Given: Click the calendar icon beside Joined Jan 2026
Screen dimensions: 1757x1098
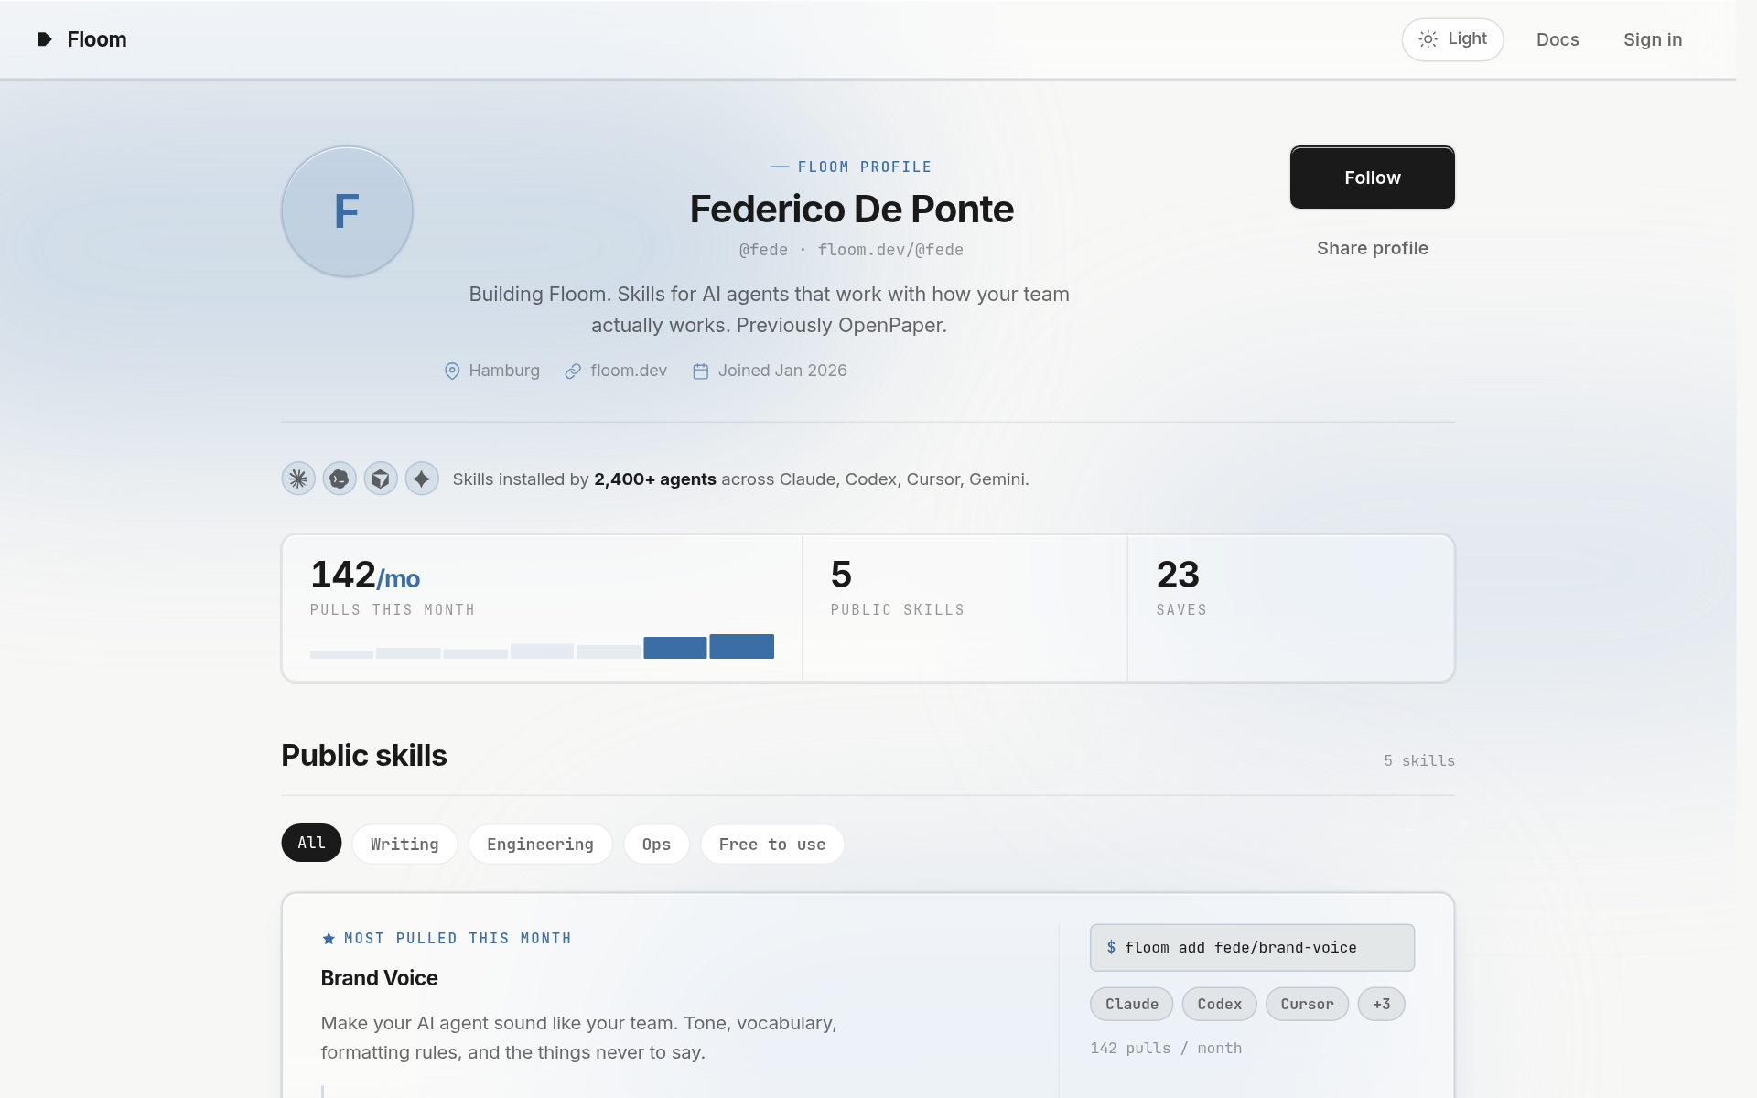Looking at the screenshot, I should [701, 371].
